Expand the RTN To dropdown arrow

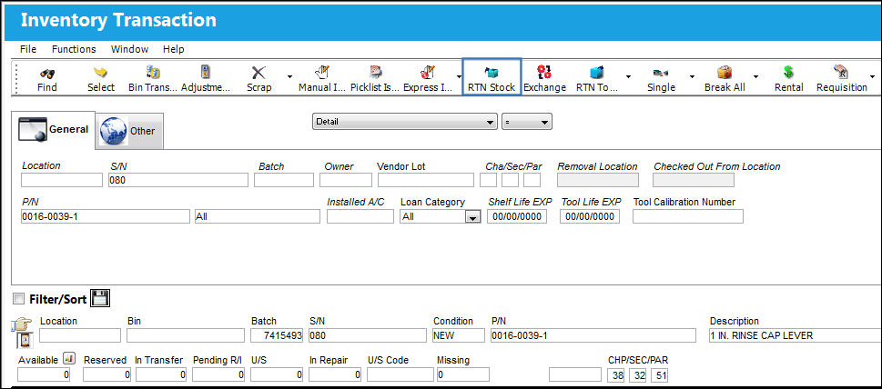(628, 77)
